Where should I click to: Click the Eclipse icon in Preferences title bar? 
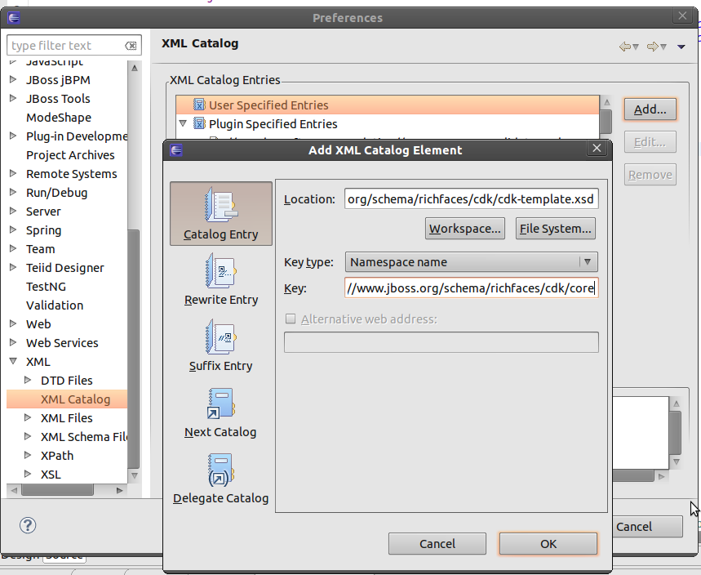[14, 18]
